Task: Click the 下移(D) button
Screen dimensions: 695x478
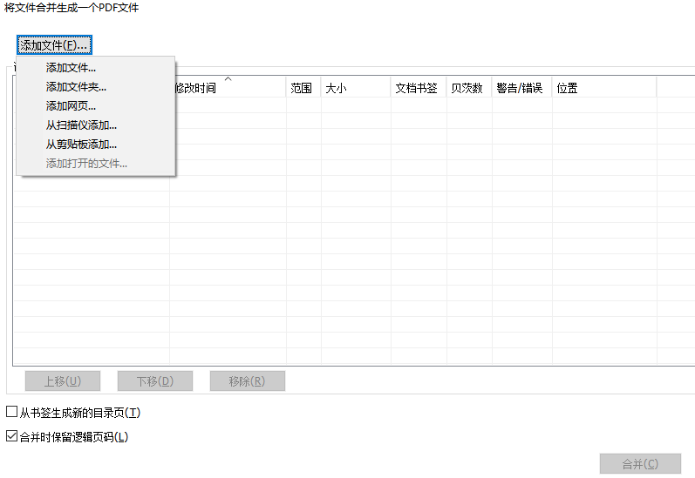Action: (x=155, y=381)
